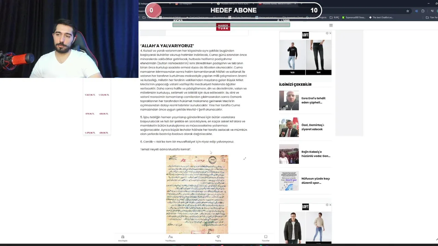Open the Habertürk hamburger menu
438x246 pixels.
[331, 25]
